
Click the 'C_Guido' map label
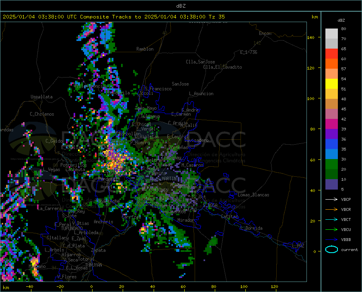54,141
